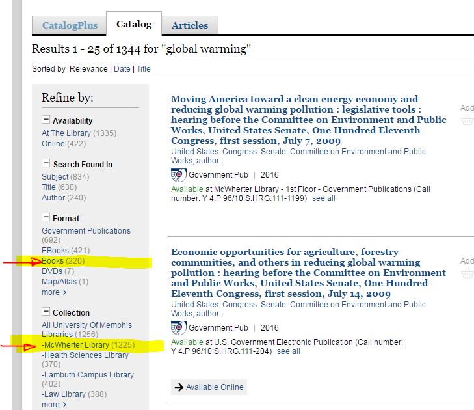Filter format to DVDs
Viewport: 474px width, 410px height.
(x=58, y=271)
